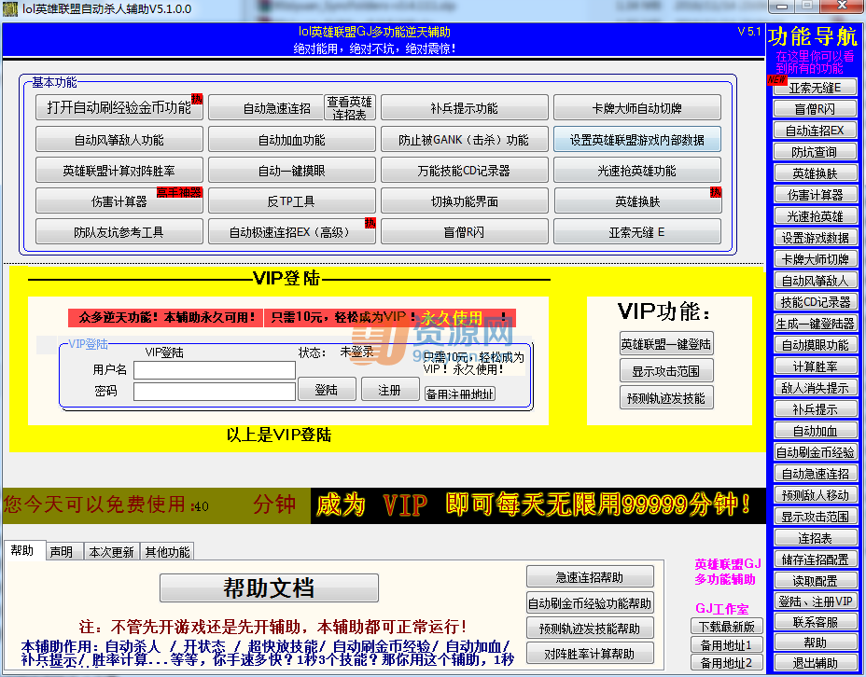The height and width of the screenshot is (677, 866).
Task: Click 英雄联盟一键登陆 under VIP功能
Action: [666, 344]
